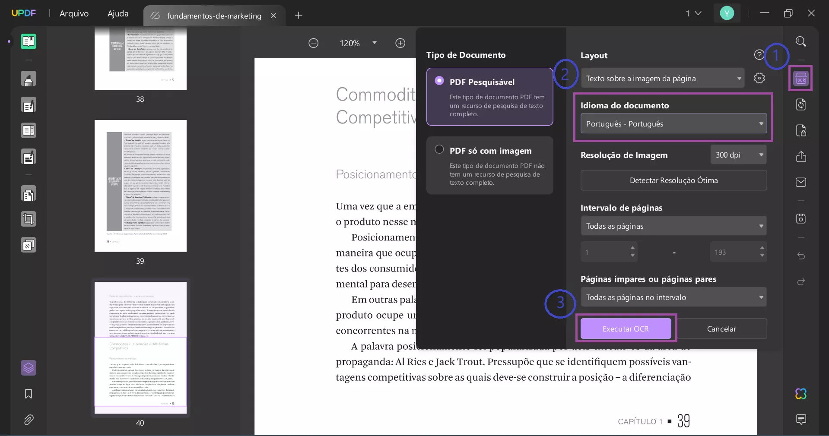The height and width of the screenshot is (436, 829).
Task: Open the Search panel on the right sidebar
Action: (801, 41)
